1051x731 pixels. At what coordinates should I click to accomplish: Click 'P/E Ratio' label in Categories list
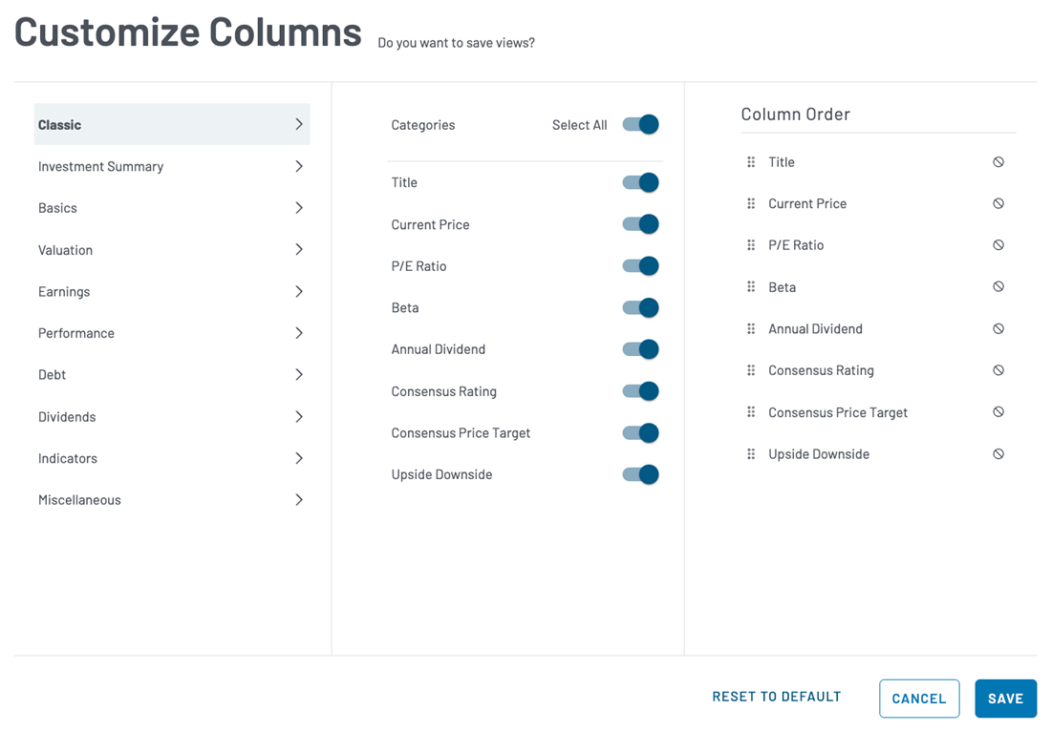click(x=418, y=265)
